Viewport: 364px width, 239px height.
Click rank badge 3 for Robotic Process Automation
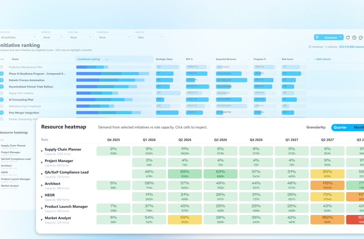pyautogui.click(x=2, y=80)
